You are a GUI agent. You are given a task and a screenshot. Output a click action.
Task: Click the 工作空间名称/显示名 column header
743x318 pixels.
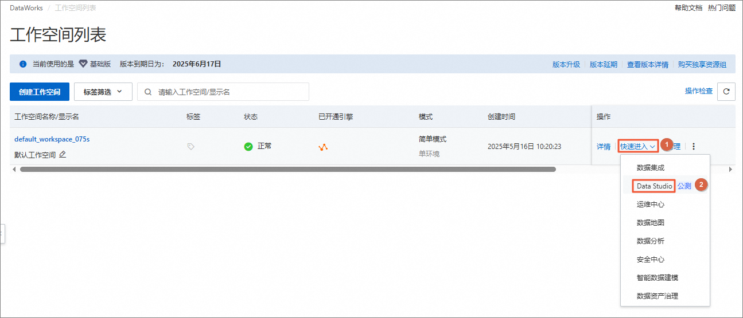(46, 117)
